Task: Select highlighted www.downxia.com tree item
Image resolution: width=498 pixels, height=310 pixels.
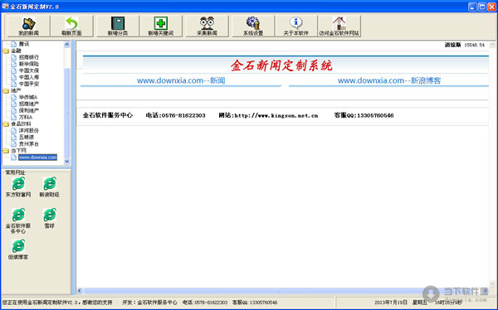Action: (x=37, y=157)
